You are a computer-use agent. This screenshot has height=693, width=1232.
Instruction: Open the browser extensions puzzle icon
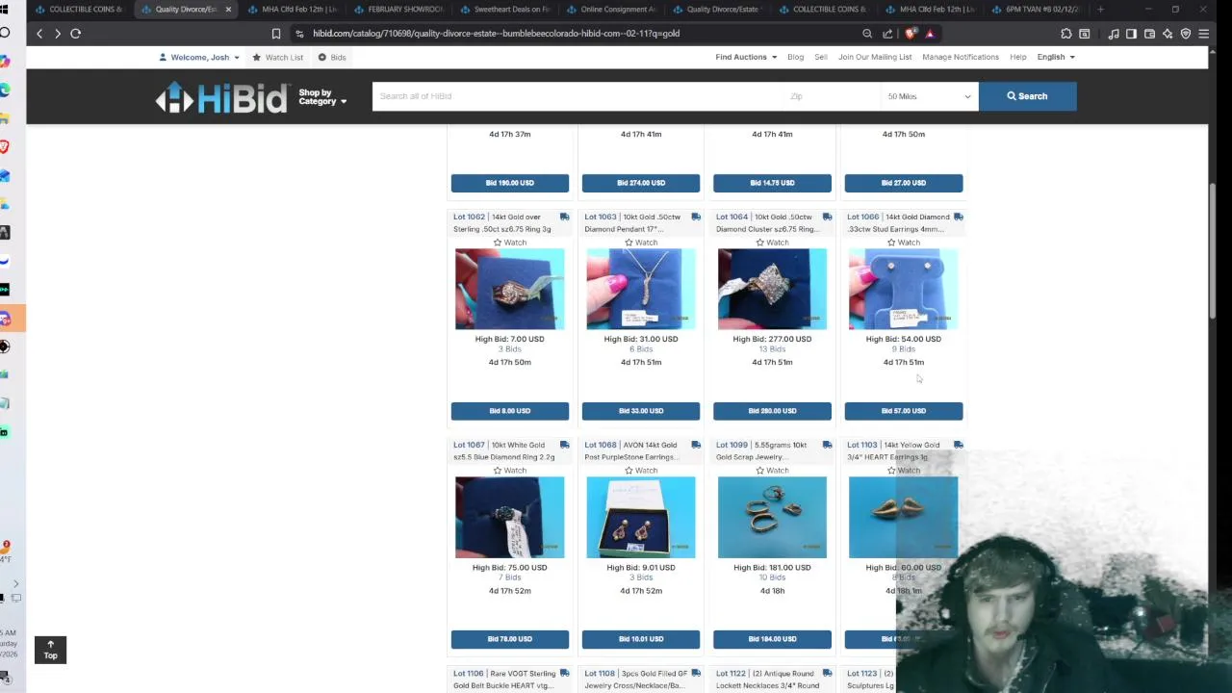point(1065,34)
